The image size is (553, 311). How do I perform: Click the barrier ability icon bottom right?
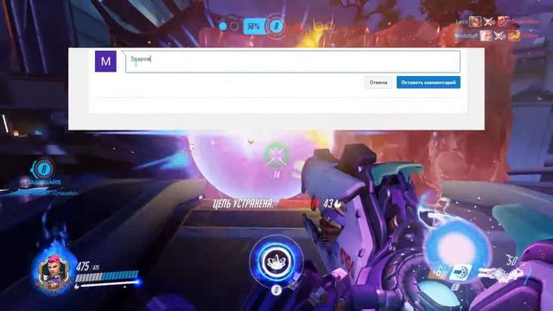tap(461, 272)
